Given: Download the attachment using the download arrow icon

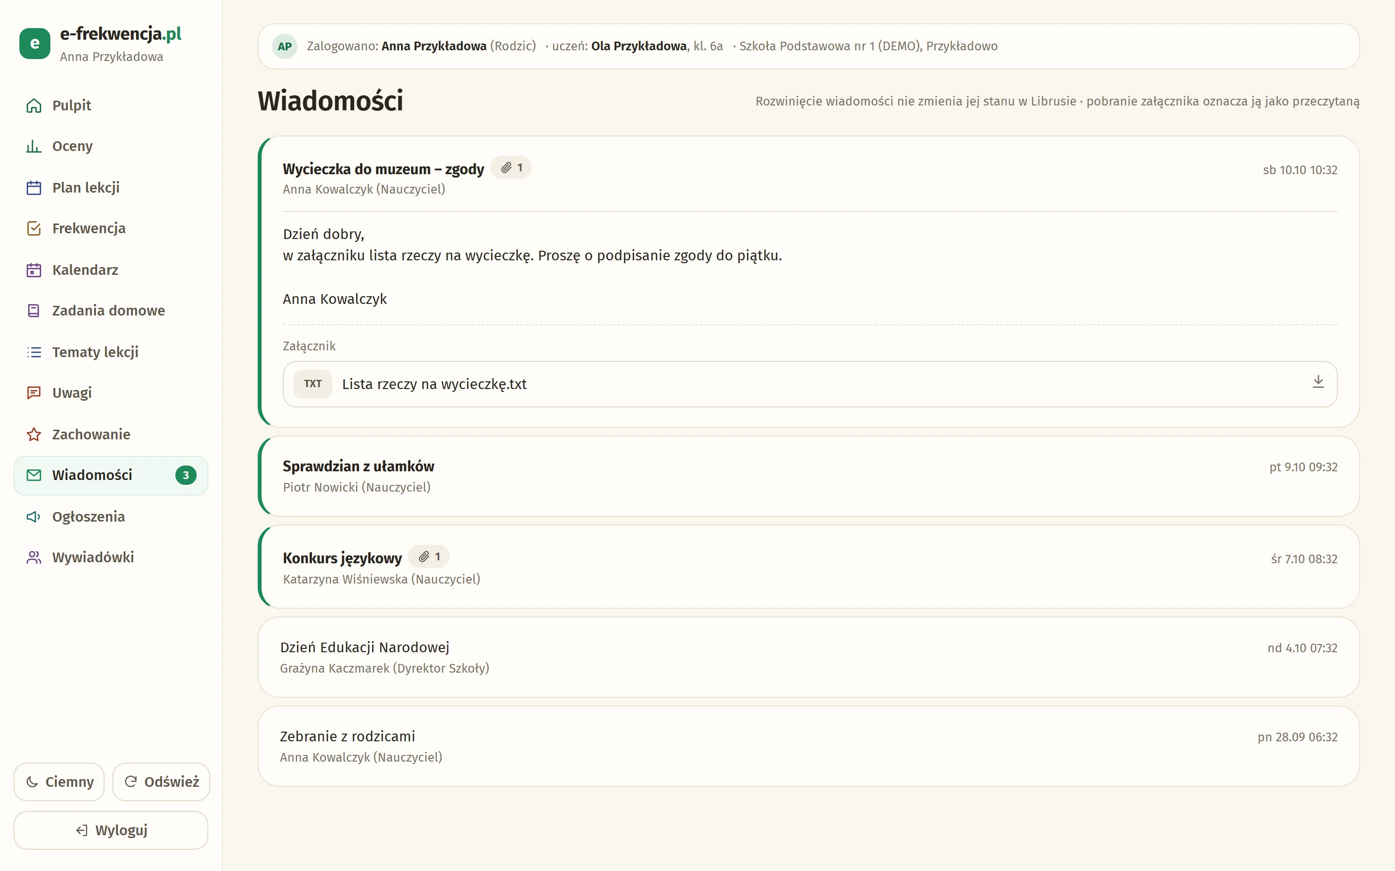Looking at the screenshot, I should (x=1318, y=382).
